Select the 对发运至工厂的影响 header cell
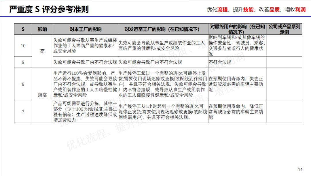The image size is (311, 176). click(x=163, y=29)
